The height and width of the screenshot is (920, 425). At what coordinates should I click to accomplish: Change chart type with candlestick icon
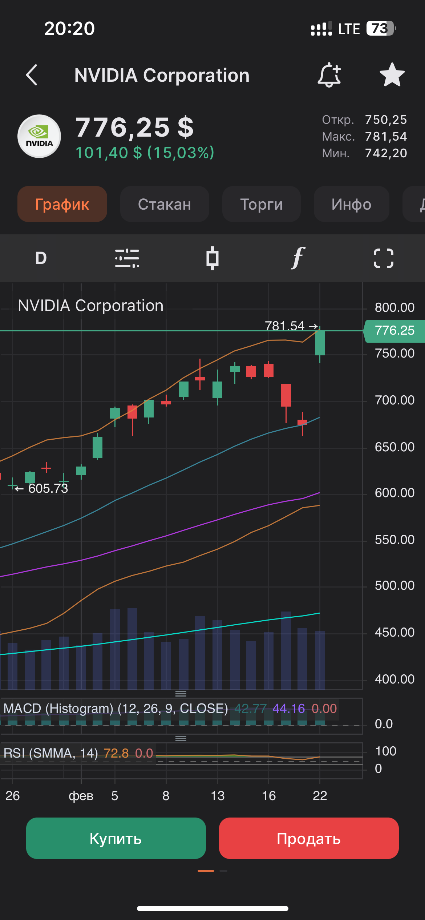coord(212,258)
